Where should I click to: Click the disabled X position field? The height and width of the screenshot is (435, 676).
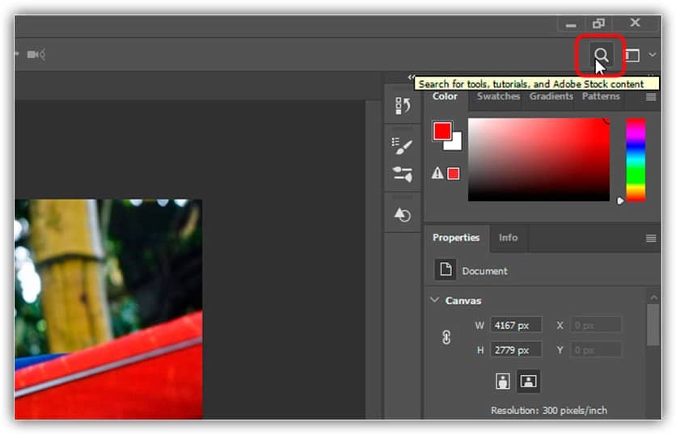tap(596, 325)
